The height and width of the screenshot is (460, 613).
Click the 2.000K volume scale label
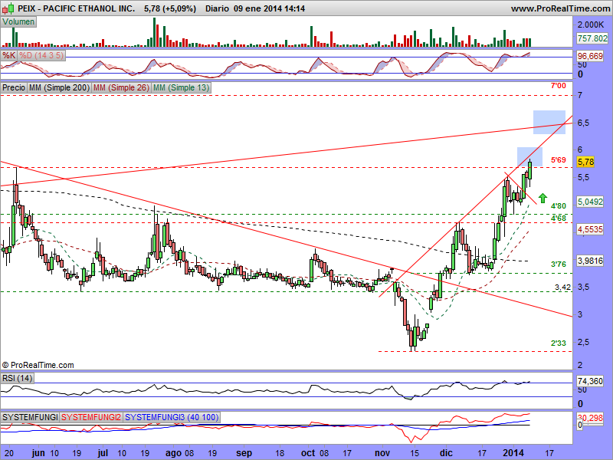(591, 25)
